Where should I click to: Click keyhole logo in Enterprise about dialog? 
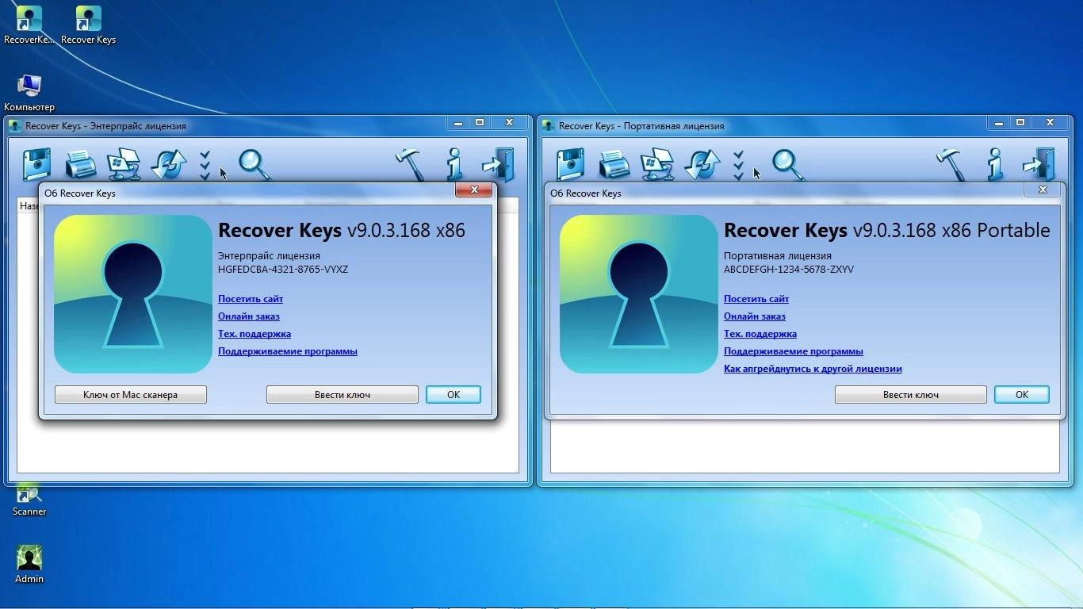(133, 294)
